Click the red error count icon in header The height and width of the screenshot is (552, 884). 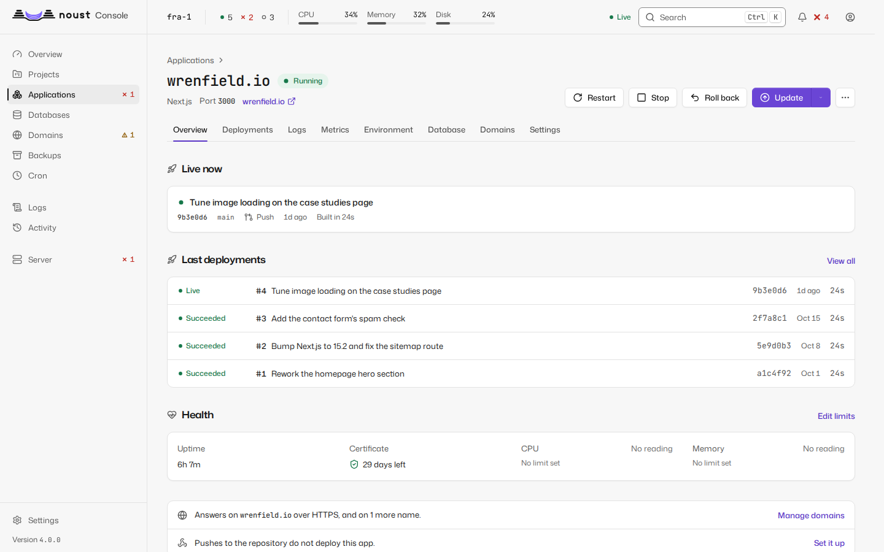click(821, 17)
